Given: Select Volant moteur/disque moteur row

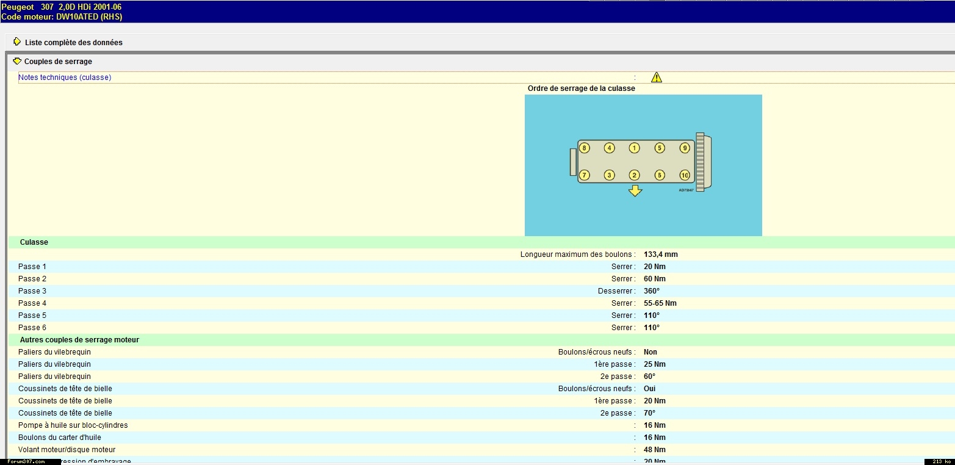Looking at the screenshot, I should pos(481,450).
